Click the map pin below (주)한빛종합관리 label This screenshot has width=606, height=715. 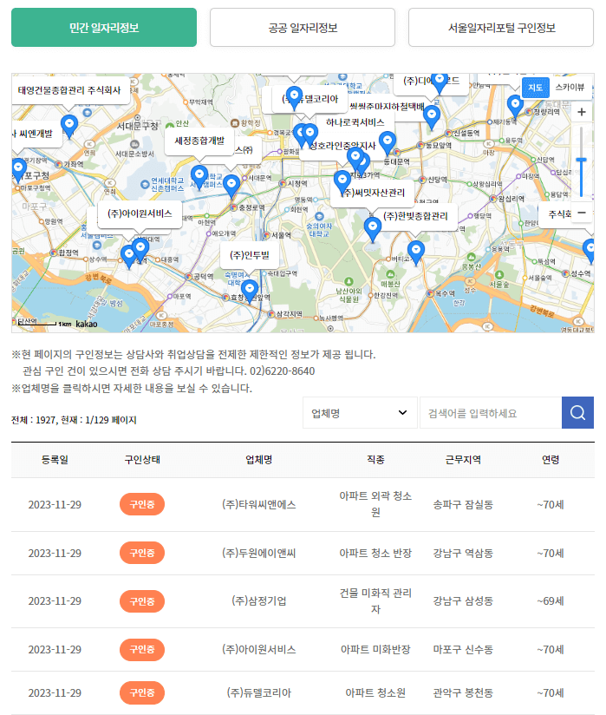415,253
